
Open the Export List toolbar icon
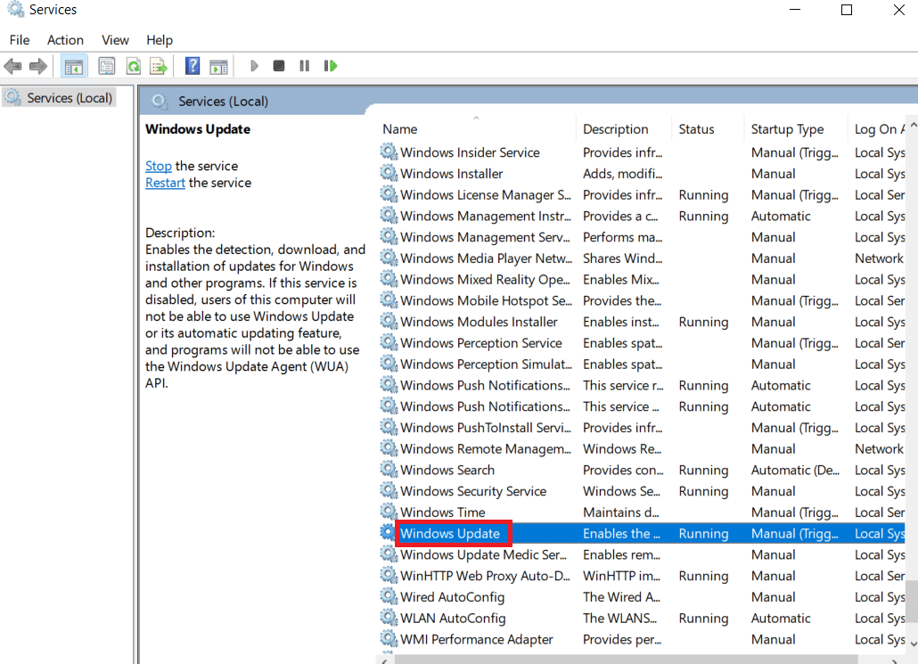coord(159,65)
